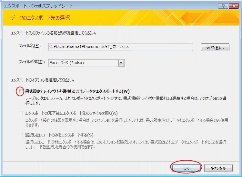
Task: Click description beginning with エクスポート操作の結果を表示
Action: [x=127, y=123]
